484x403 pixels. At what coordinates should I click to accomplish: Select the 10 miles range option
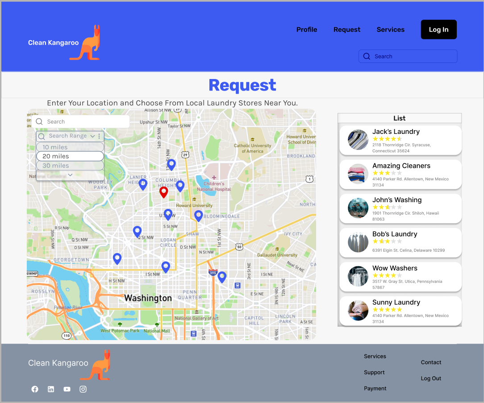[70, 147]
